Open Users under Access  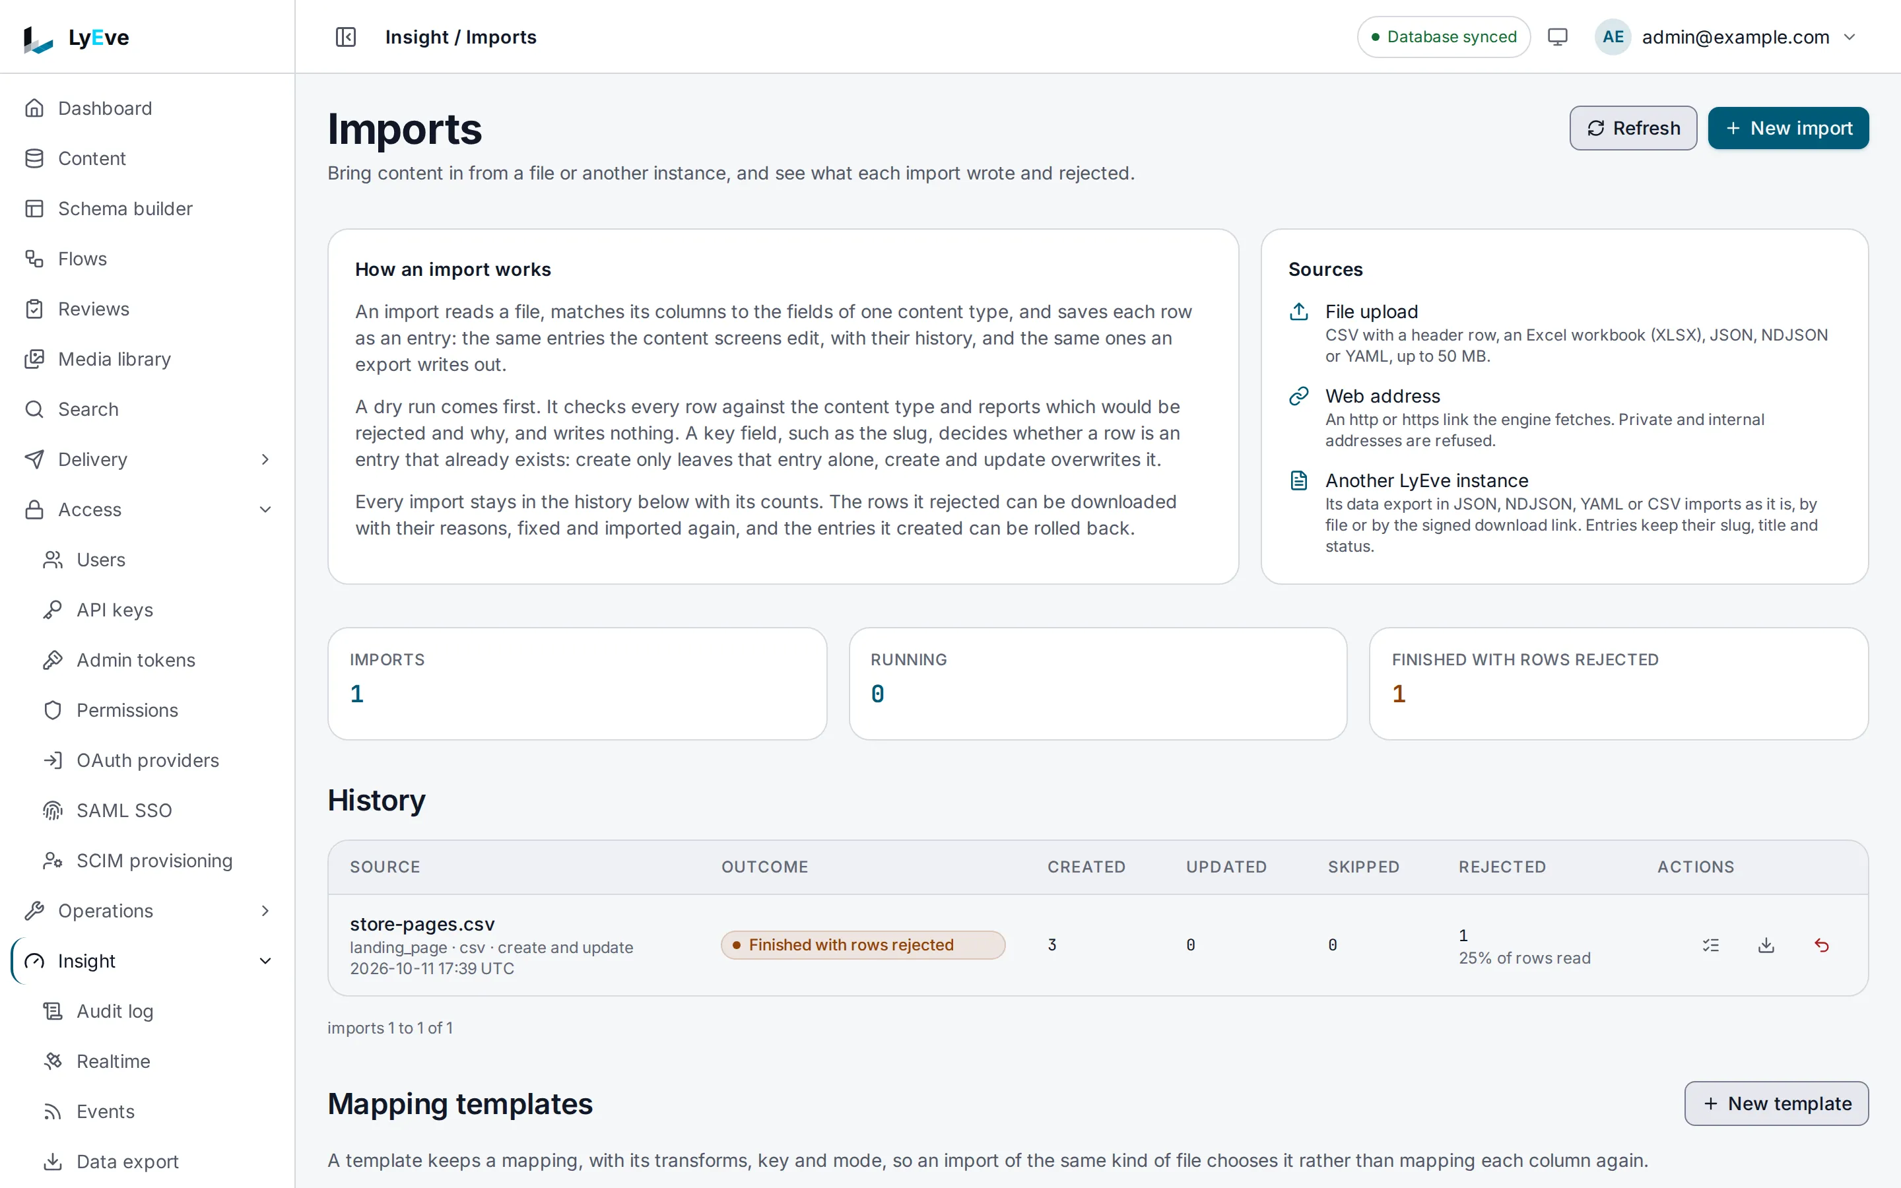coord(157,560)
